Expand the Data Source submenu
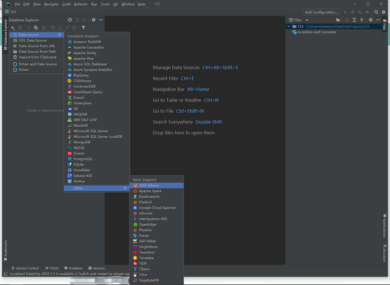 (37, 35)
